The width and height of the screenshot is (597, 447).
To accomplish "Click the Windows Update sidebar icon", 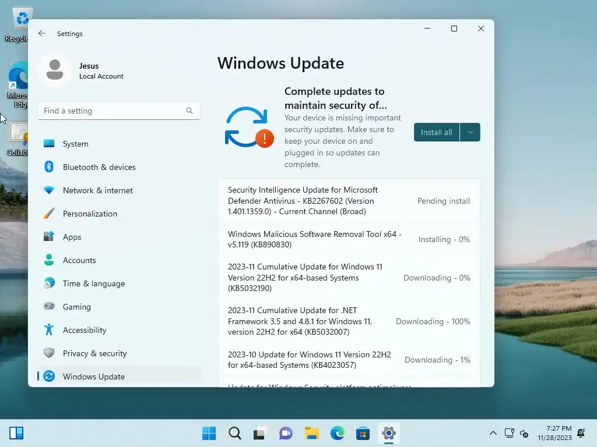I will tap(49, 377).
